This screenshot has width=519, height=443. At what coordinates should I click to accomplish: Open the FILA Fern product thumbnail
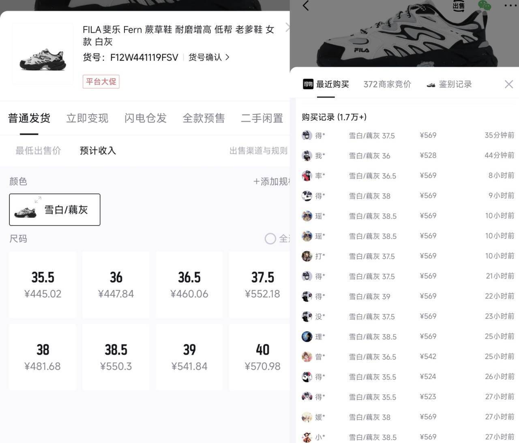pyautogui.click(x=43, y=54)
